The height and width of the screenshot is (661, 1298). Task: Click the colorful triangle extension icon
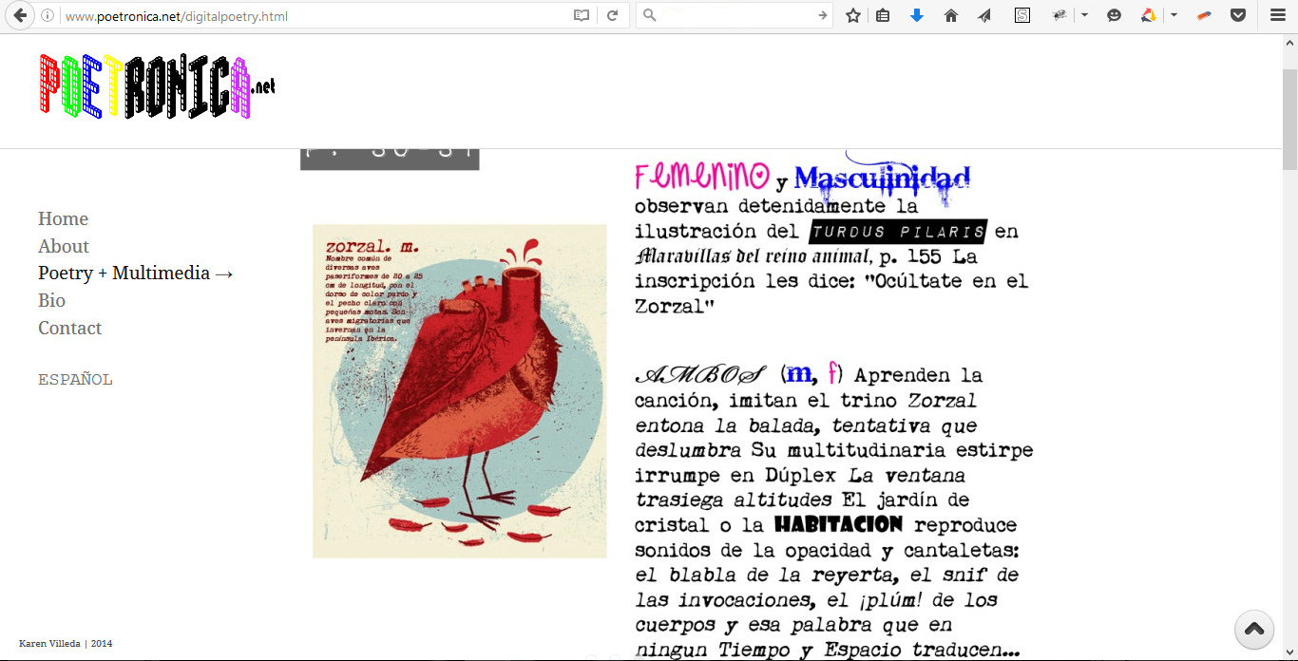pyautogui.click(x=1149, y=16)
